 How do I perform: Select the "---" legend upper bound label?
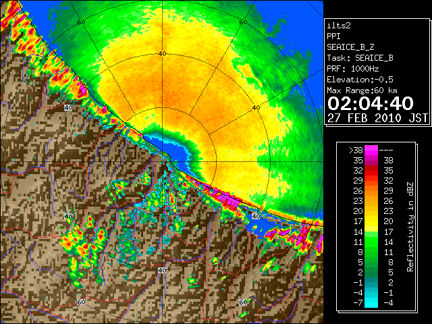[386, 150]
